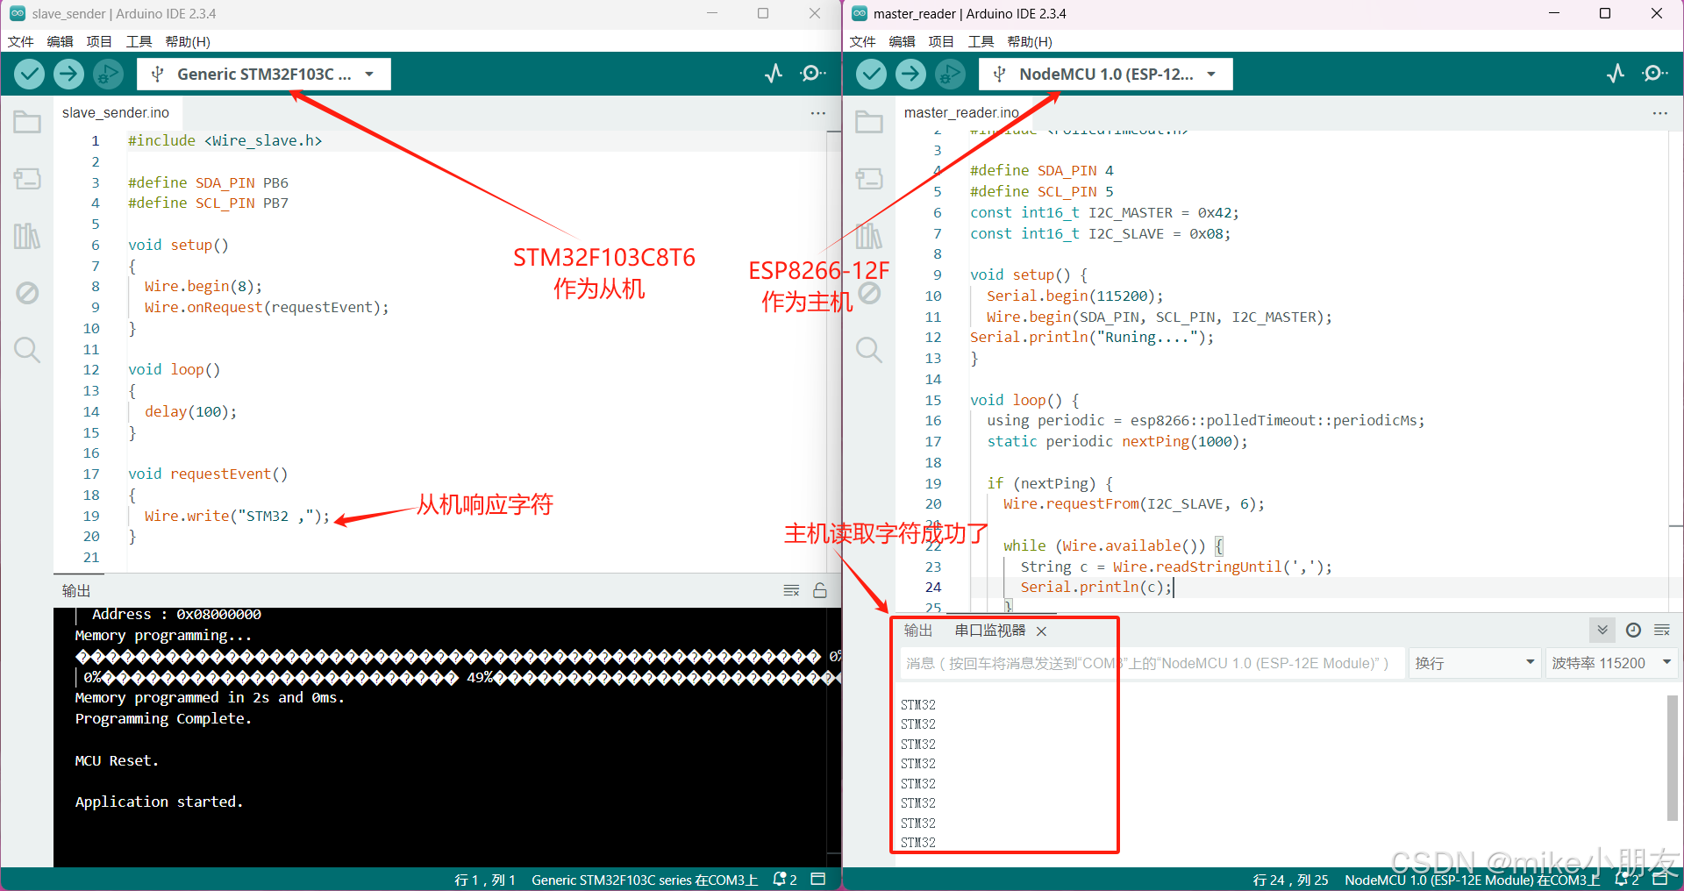Toggle scroll lock in slave_sender output panel
The image size is (1684, 891).
coord(820,590)
